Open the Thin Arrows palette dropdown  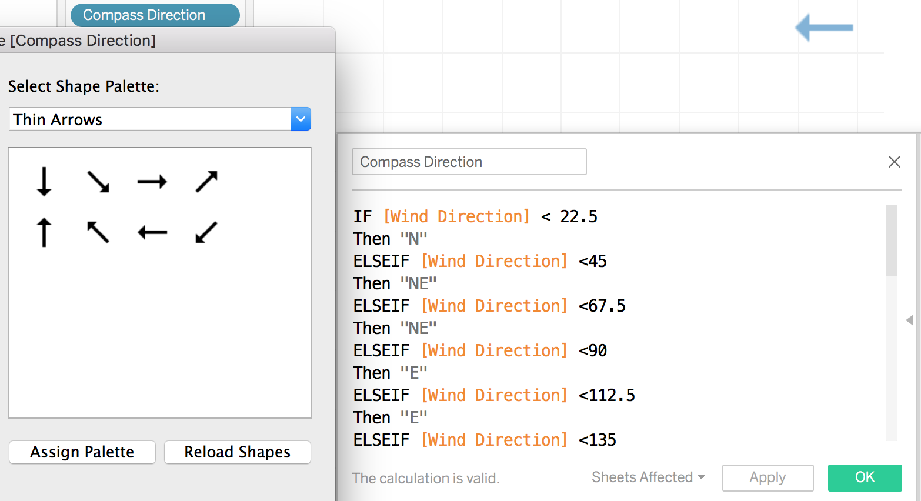301,119
